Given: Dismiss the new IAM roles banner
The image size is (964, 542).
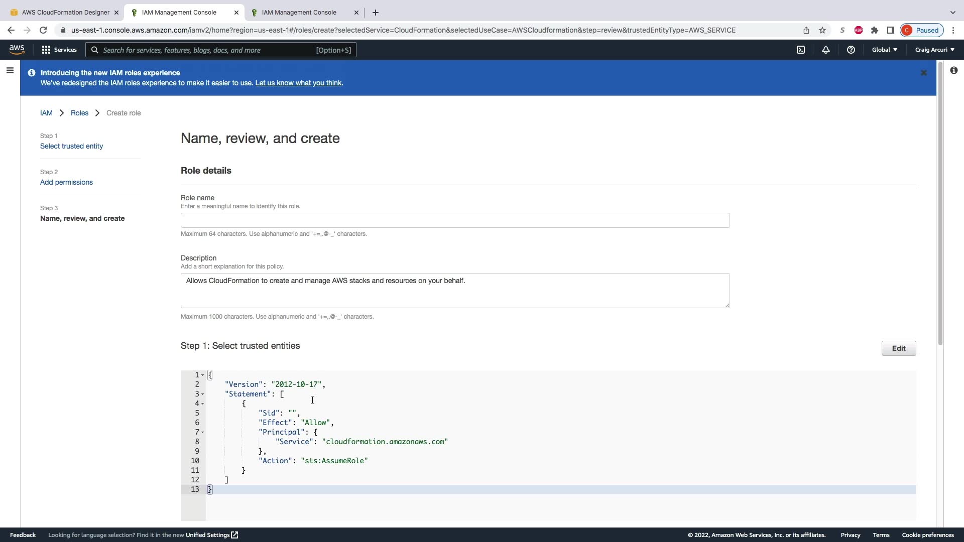Looking at the screenshot, I should (923, 73).
